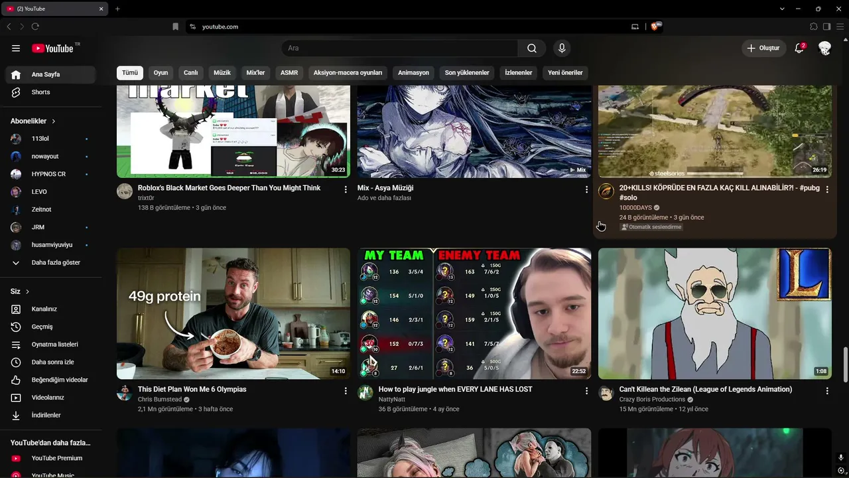Click the Oluştur create button

(x=763, y=48)
